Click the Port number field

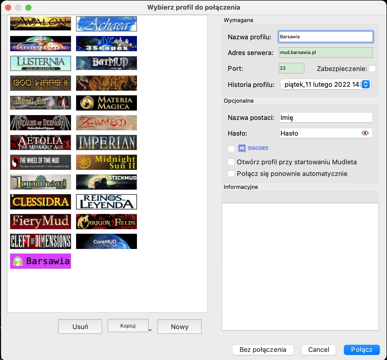coord(291,68)
